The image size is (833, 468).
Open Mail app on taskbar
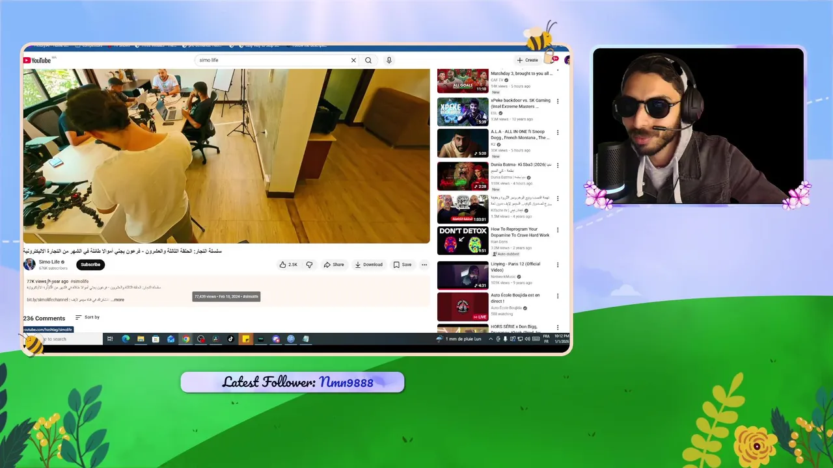(x=171, y=339)
